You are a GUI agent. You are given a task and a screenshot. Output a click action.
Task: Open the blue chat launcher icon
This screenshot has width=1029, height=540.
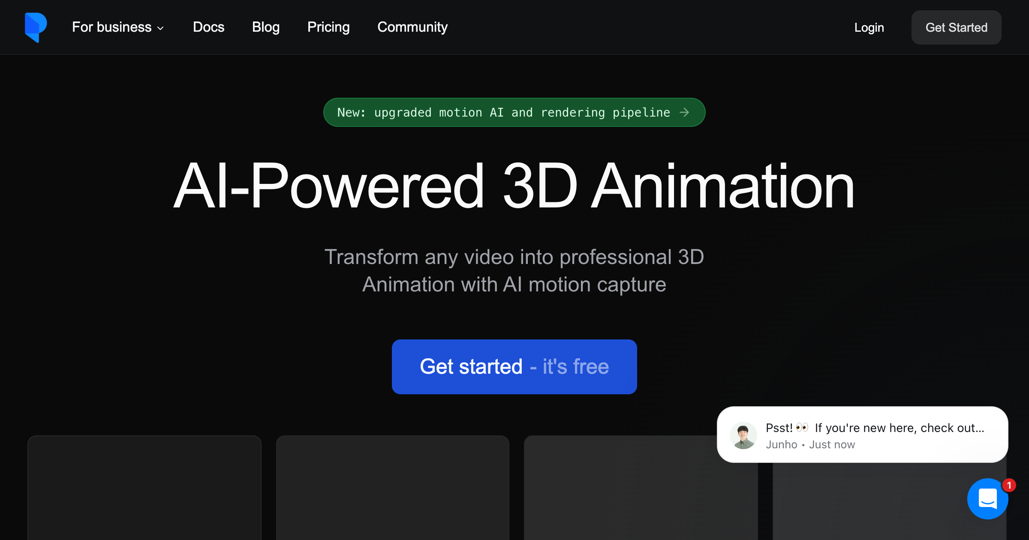click(x=987, y=499)
